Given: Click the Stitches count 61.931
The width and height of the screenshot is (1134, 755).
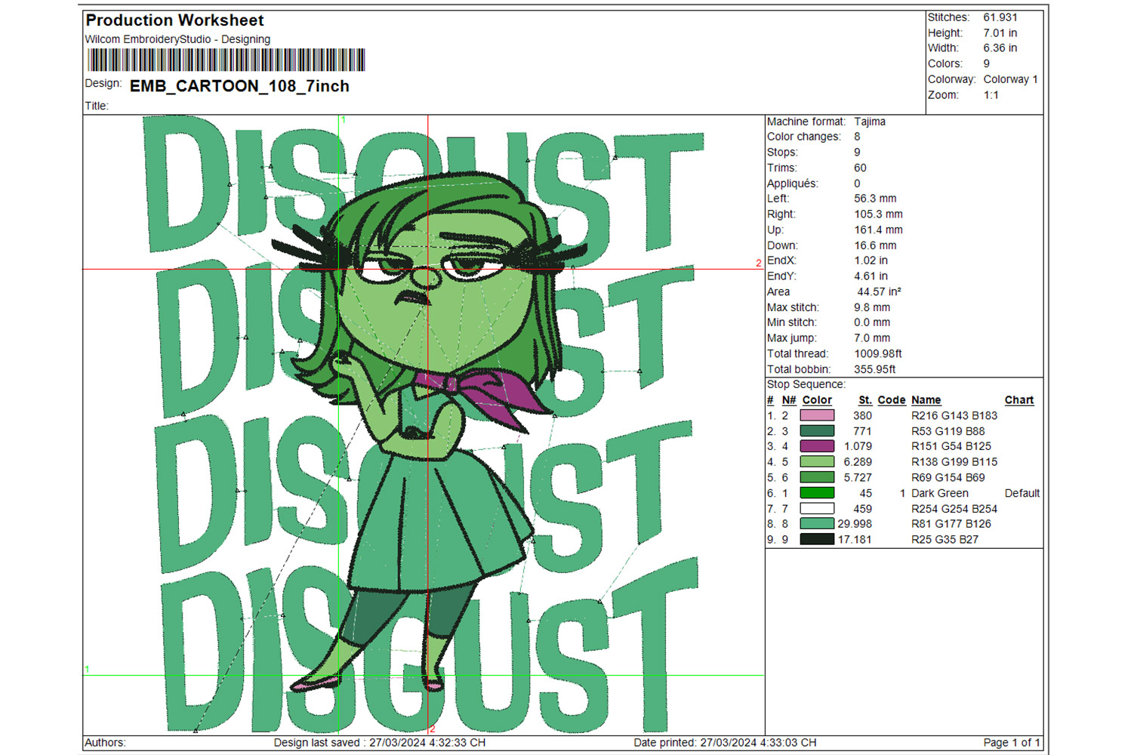Looking at the screenshot, I should 1000,17.
